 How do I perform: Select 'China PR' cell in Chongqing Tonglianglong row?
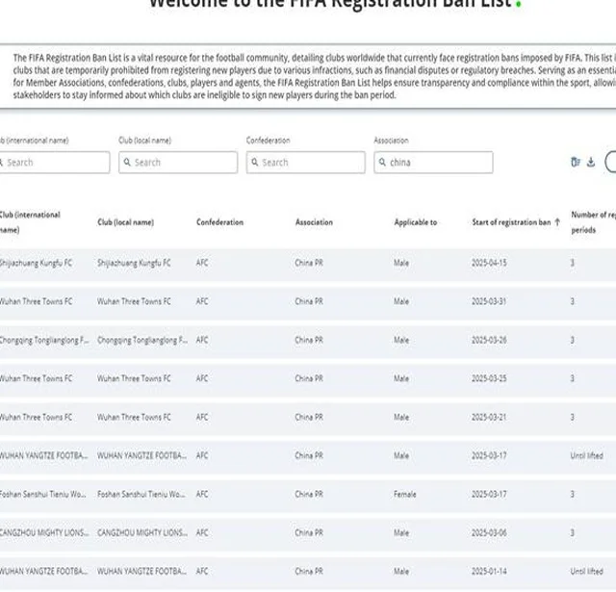(x=309, y=340)
